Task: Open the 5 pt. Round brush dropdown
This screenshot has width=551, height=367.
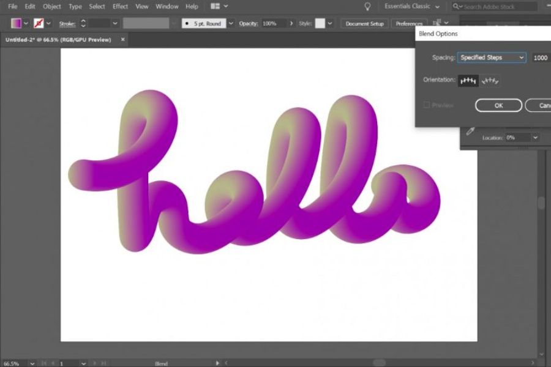Action: click(231, 23)
